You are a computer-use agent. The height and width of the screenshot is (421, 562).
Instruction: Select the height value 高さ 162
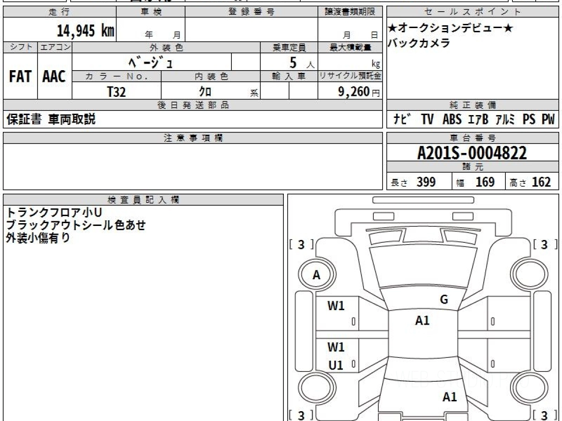coord(530,182)
